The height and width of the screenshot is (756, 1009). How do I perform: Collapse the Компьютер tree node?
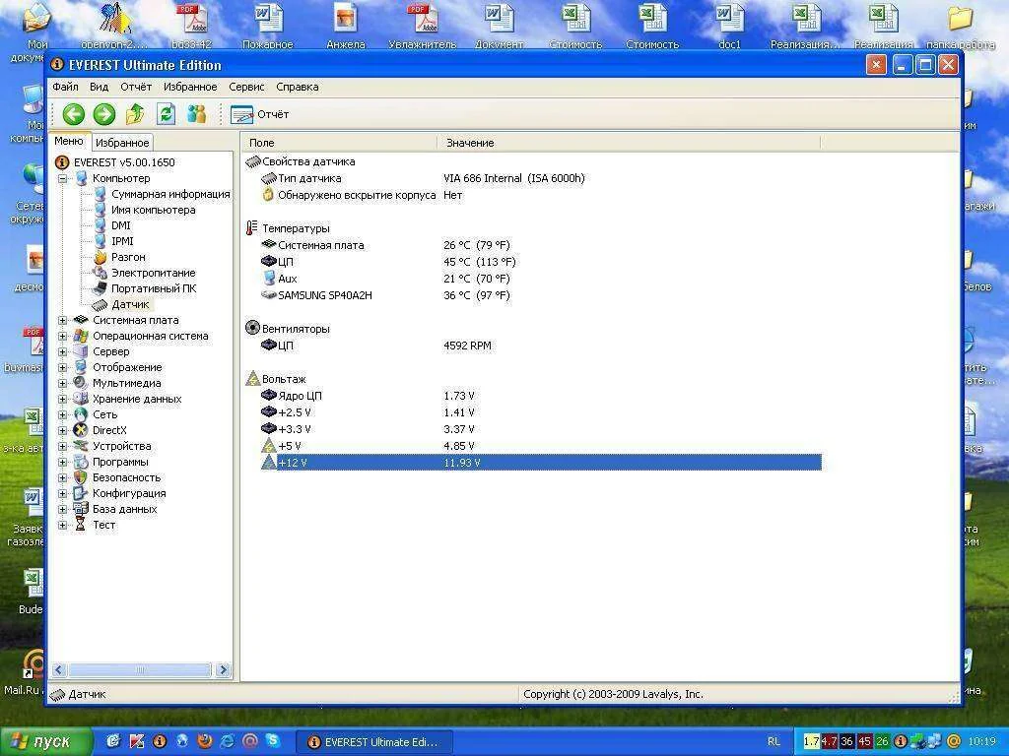tap(63, 178)
